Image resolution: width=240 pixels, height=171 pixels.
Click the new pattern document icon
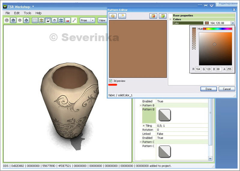point(122,16)
